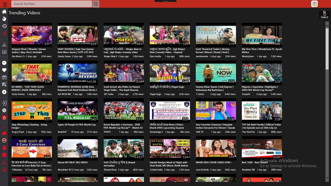331x186 pixels.
Task: Click the vertical scrollbar thumb
Action: coord(327,49)
